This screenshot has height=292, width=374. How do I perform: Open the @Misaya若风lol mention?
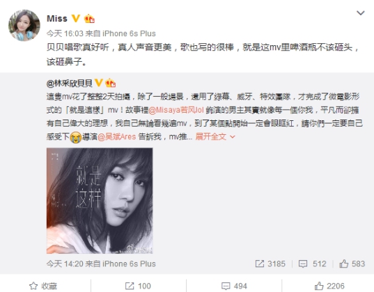point(176,110)
